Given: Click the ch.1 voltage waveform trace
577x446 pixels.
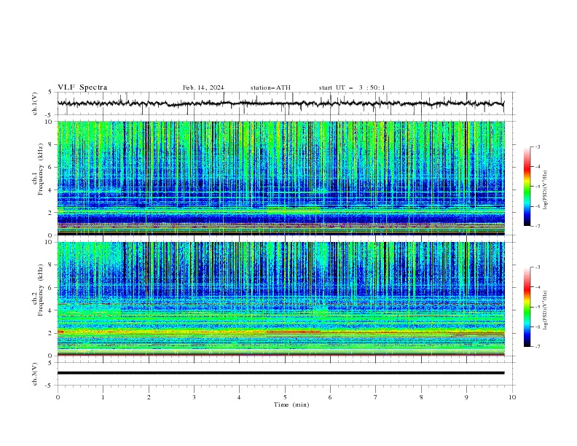Looking at the screenshot, I should coord(280,103).
